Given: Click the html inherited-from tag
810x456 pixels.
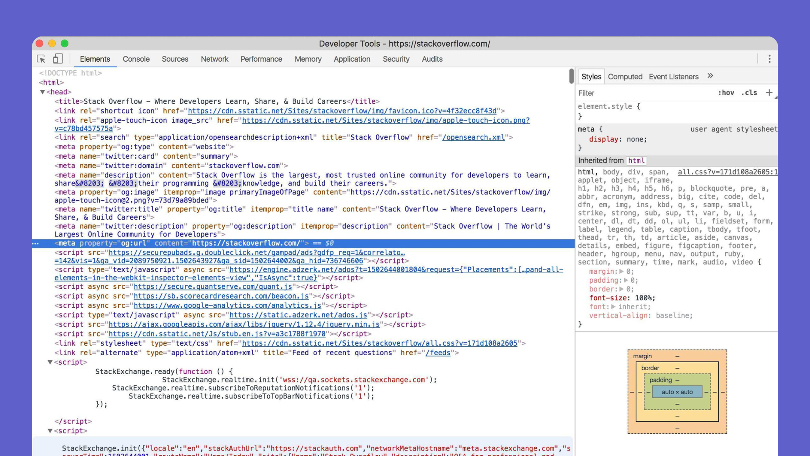Looking at the screenshot, I should (636, 161).
